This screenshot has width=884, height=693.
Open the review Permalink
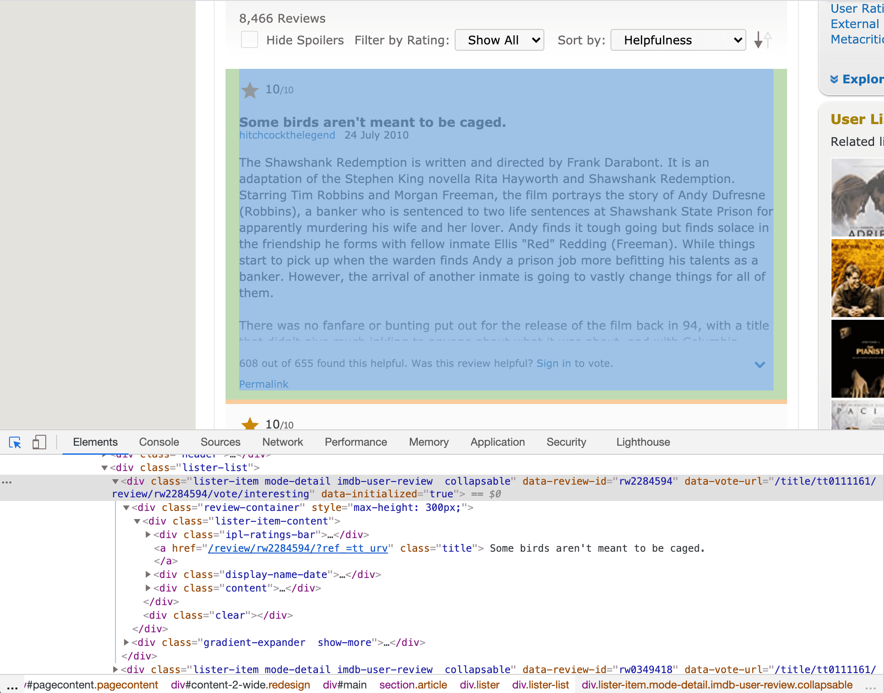coord(264,385)
